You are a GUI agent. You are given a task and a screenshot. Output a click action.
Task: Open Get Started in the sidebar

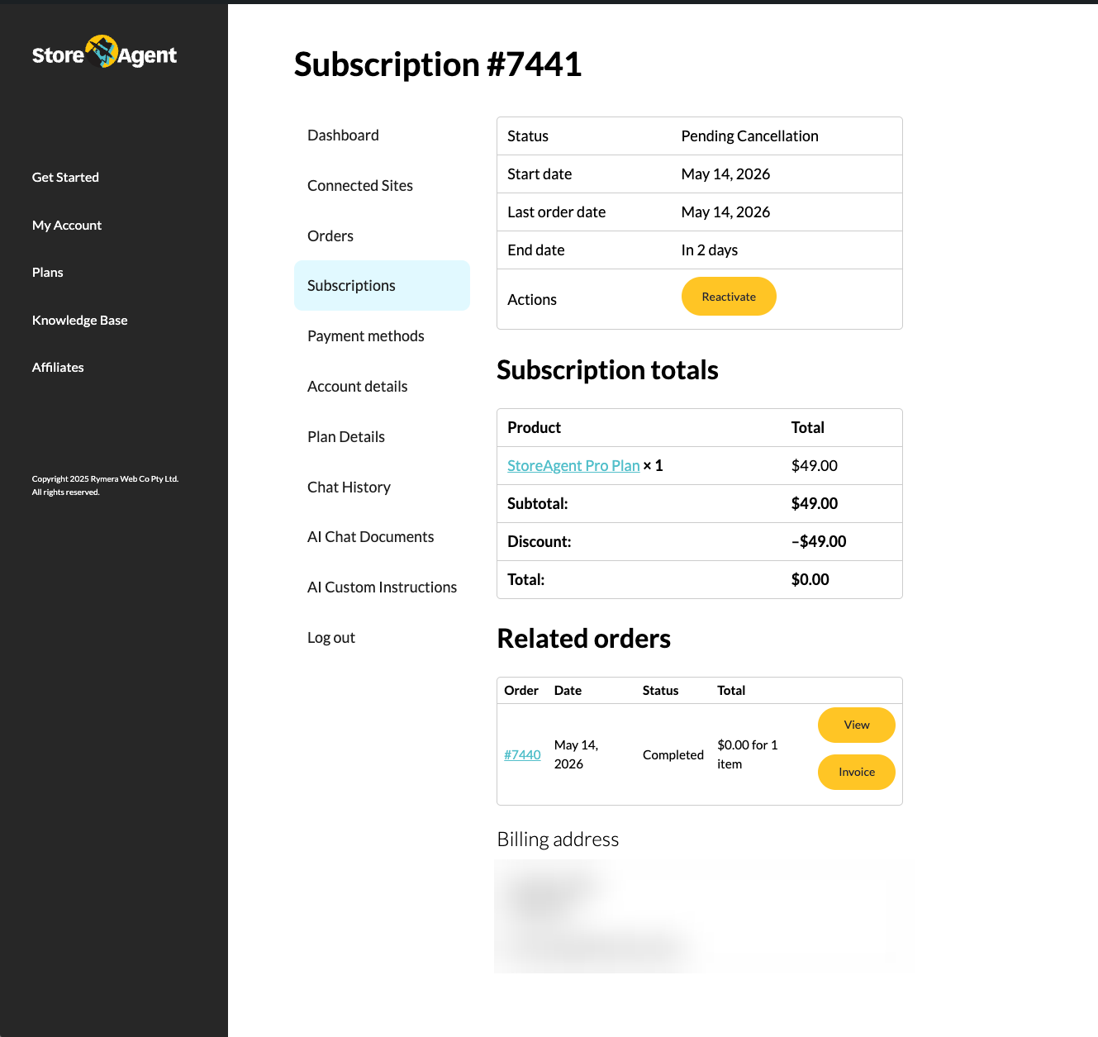pyautogui.click(x=65, y=177)
